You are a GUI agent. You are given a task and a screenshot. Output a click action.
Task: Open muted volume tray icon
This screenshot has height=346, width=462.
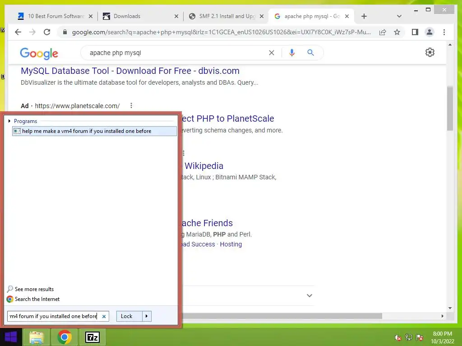(x=398, y=337)
